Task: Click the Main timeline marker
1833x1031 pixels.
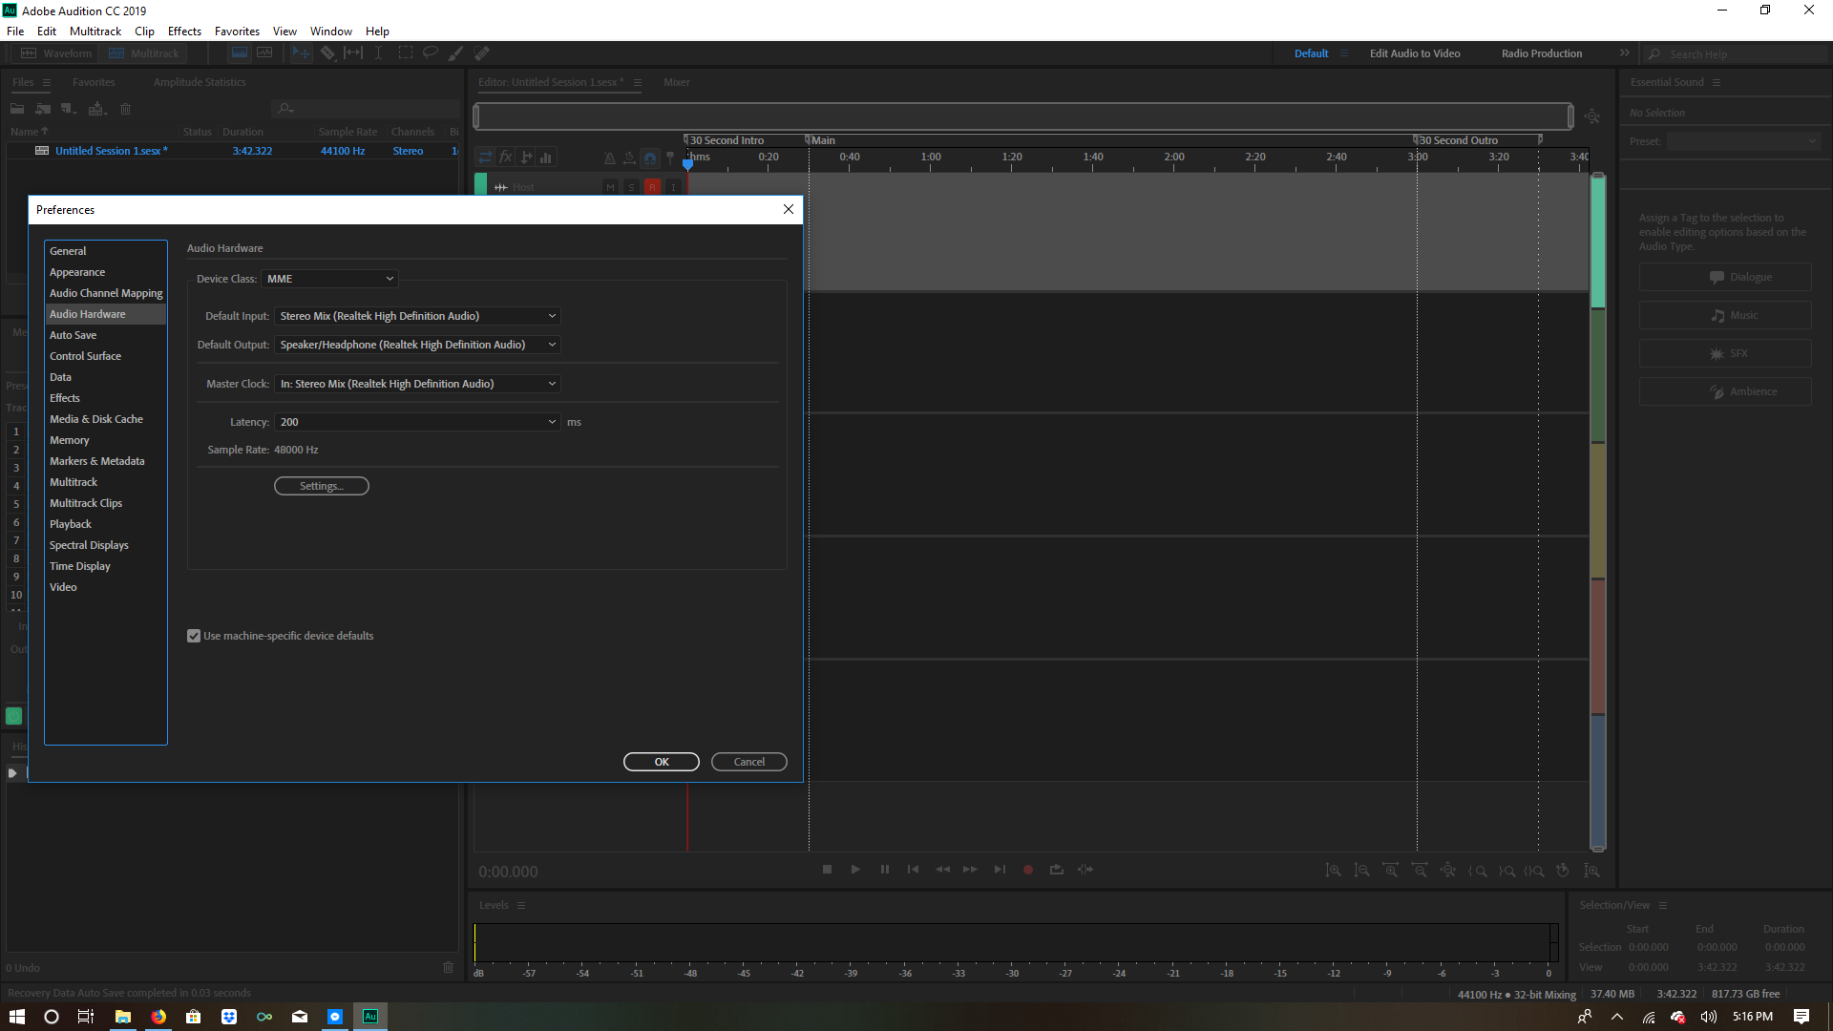Action: tap(820, 140)
